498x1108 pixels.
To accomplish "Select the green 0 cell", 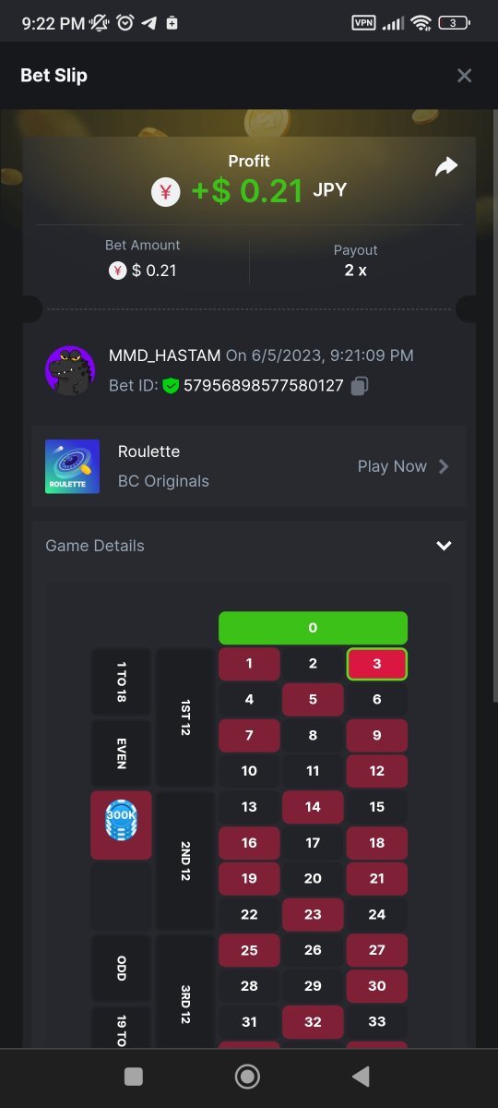I will coord(313,628).
